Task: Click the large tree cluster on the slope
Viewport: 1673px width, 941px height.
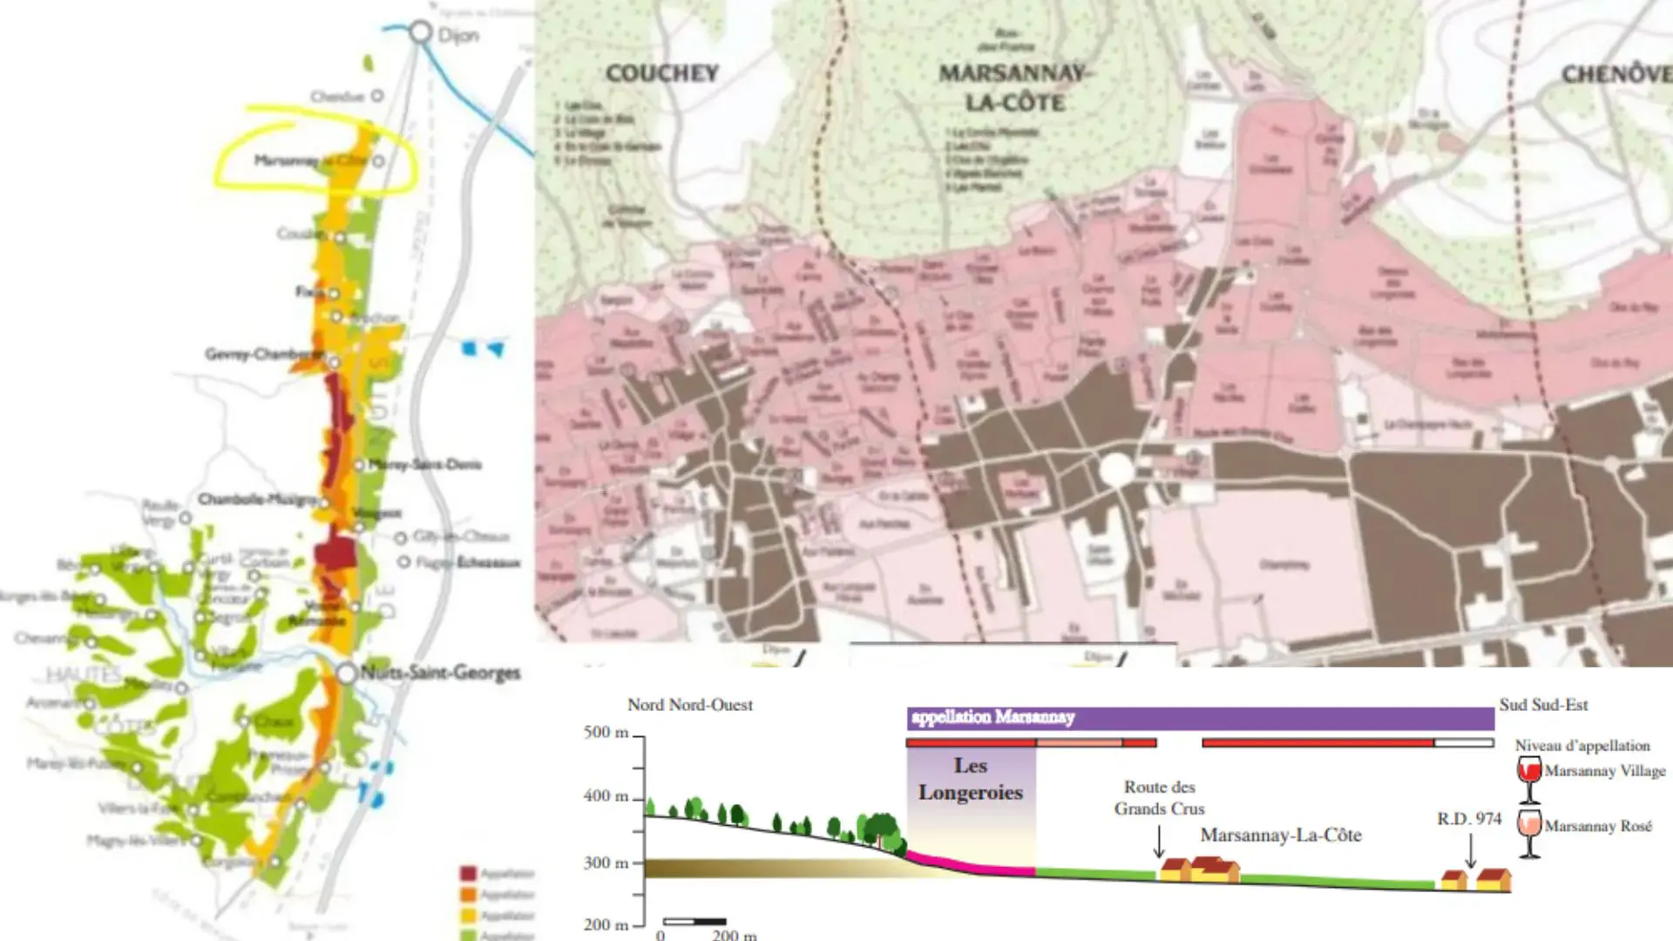Action: [880, 829]
